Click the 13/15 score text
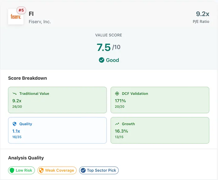 pyautogui.click(x=119, y=137)
